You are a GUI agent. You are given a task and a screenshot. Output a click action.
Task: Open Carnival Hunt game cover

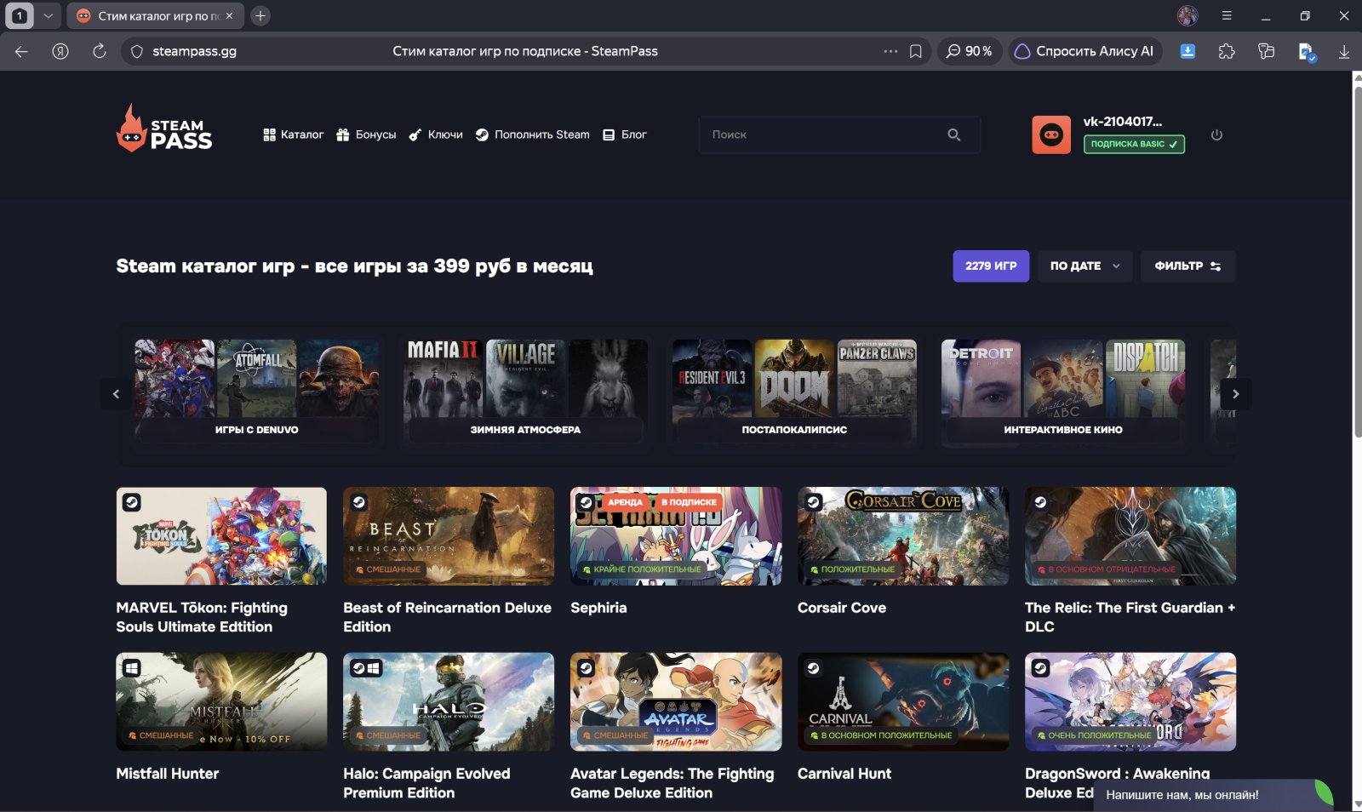903,702
